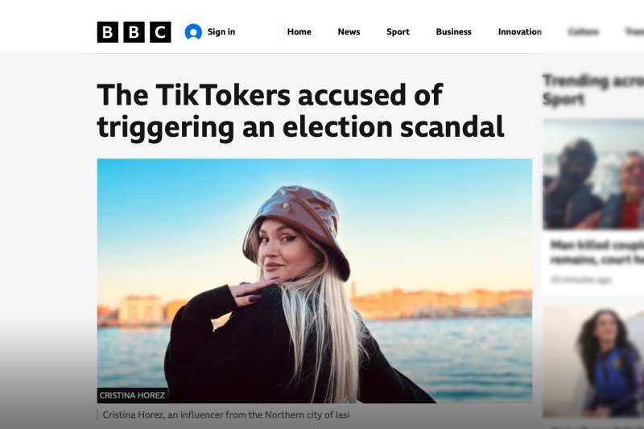644x429 pixels.
Task: Click the blue profile avatar icon
Action: point(193,32)
